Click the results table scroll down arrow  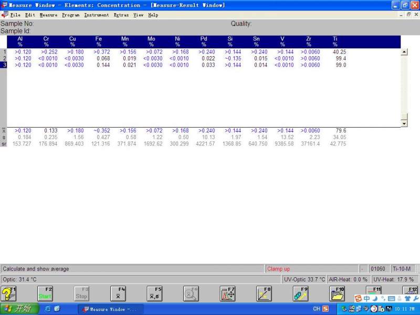point(404,123)
